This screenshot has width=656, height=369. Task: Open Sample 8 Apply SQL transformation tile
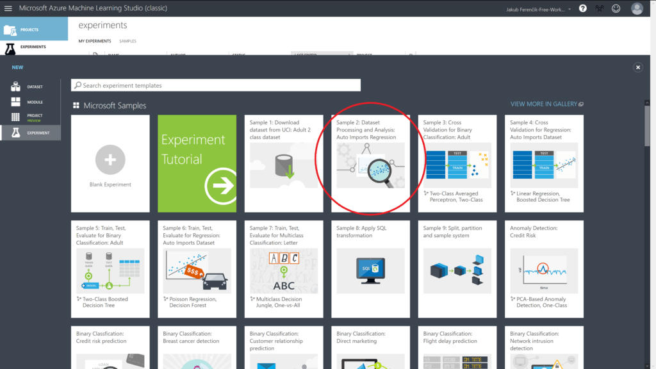[x=370, y=269]
